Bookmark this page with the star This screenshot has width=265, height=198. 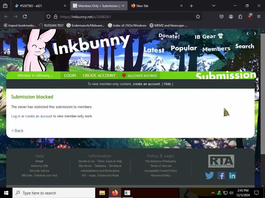coord(198,16)
